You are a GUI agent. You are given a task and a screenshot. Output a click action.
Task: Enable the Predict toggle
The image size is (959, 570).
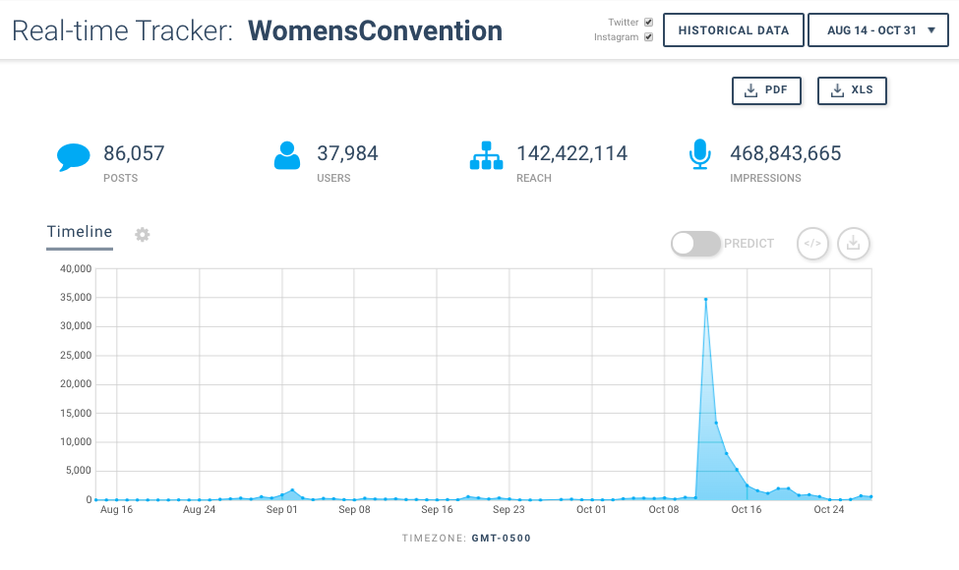[695, 244]
